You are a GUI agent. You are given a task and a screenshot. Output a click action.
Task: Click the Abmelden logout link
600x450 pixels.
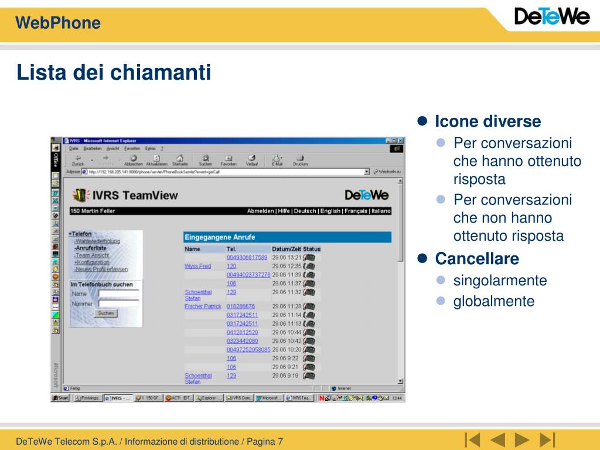coord(260,211)
